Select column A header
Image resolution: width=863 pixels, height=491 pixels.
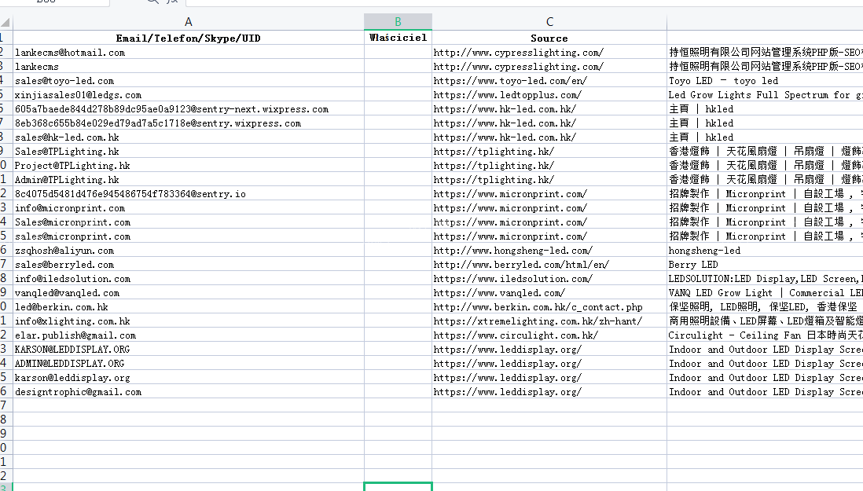point(188,22)
